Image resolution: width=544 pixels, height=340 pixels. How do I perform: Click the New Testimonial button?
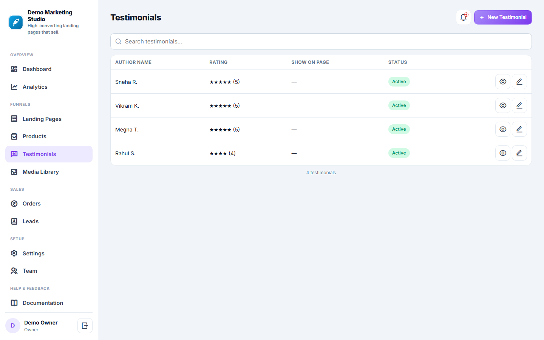(x=503, y=17)
